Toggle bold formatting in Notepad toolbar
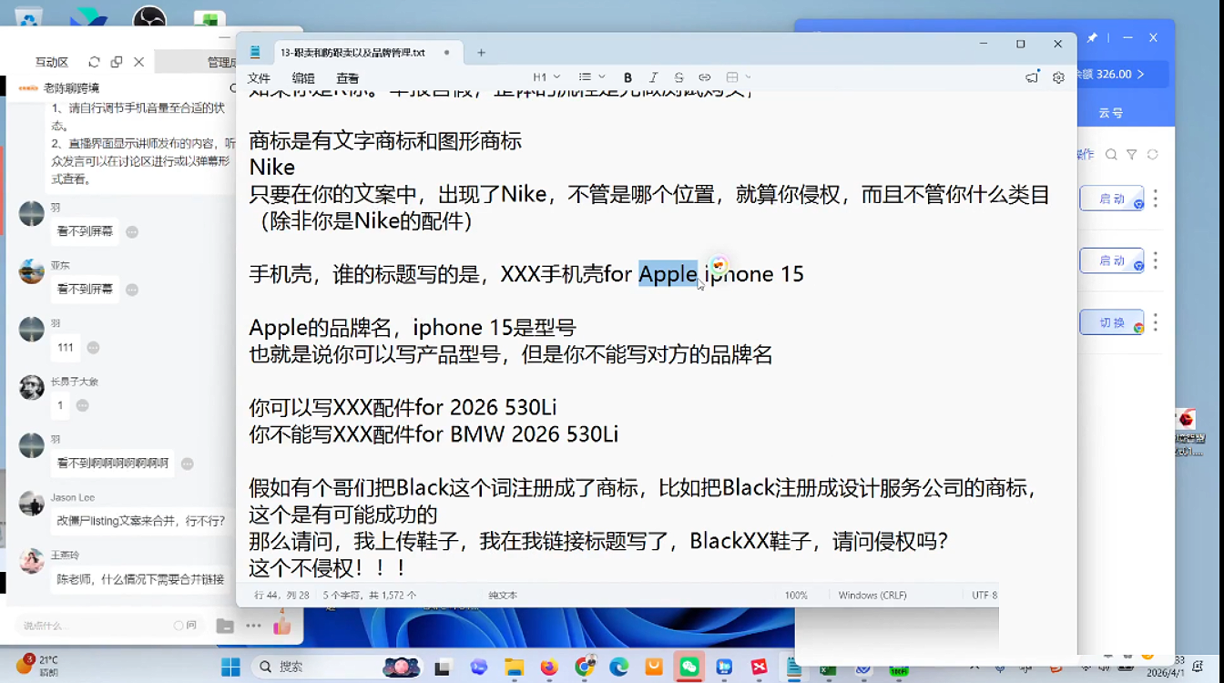Image resolution: width=1224 pixels, height=683 pixels. pos(627,77)
